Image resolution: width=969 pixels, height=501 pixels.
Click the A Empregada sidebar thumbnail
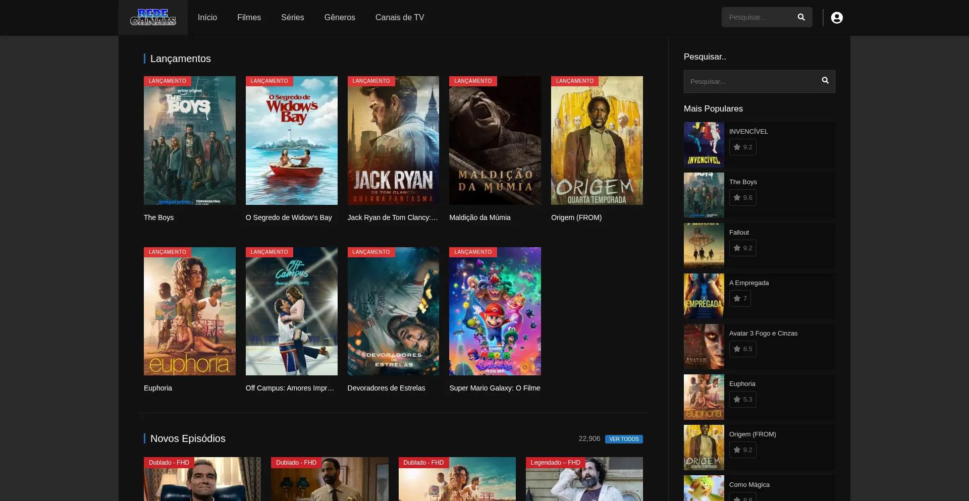704,296
